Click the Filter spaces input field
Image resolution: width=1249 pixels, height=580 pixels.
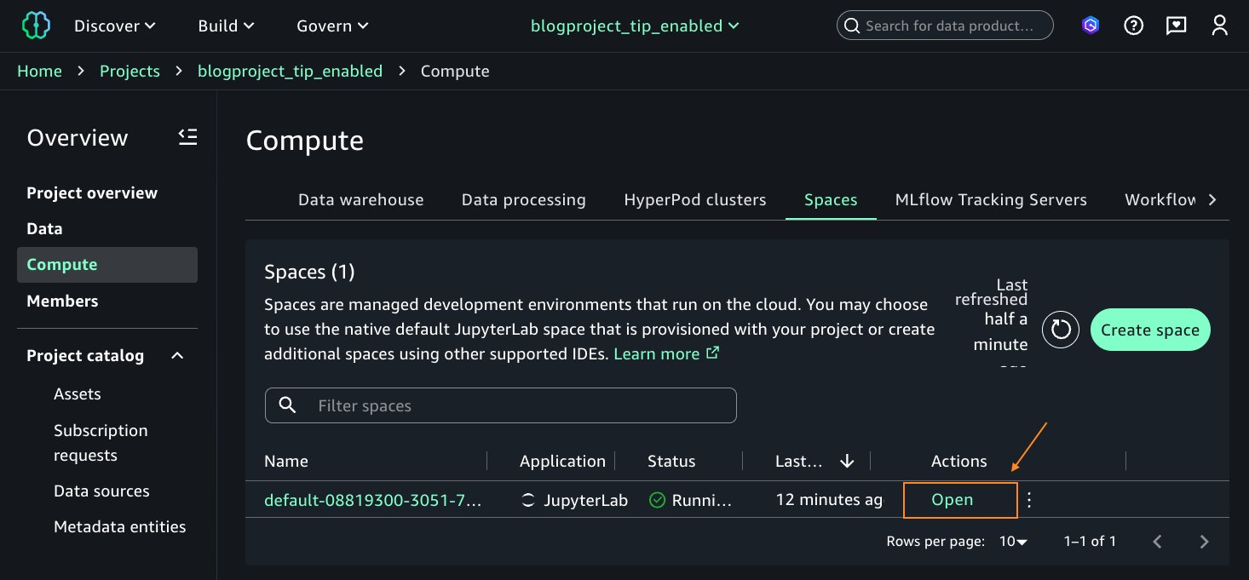[511, 406]
